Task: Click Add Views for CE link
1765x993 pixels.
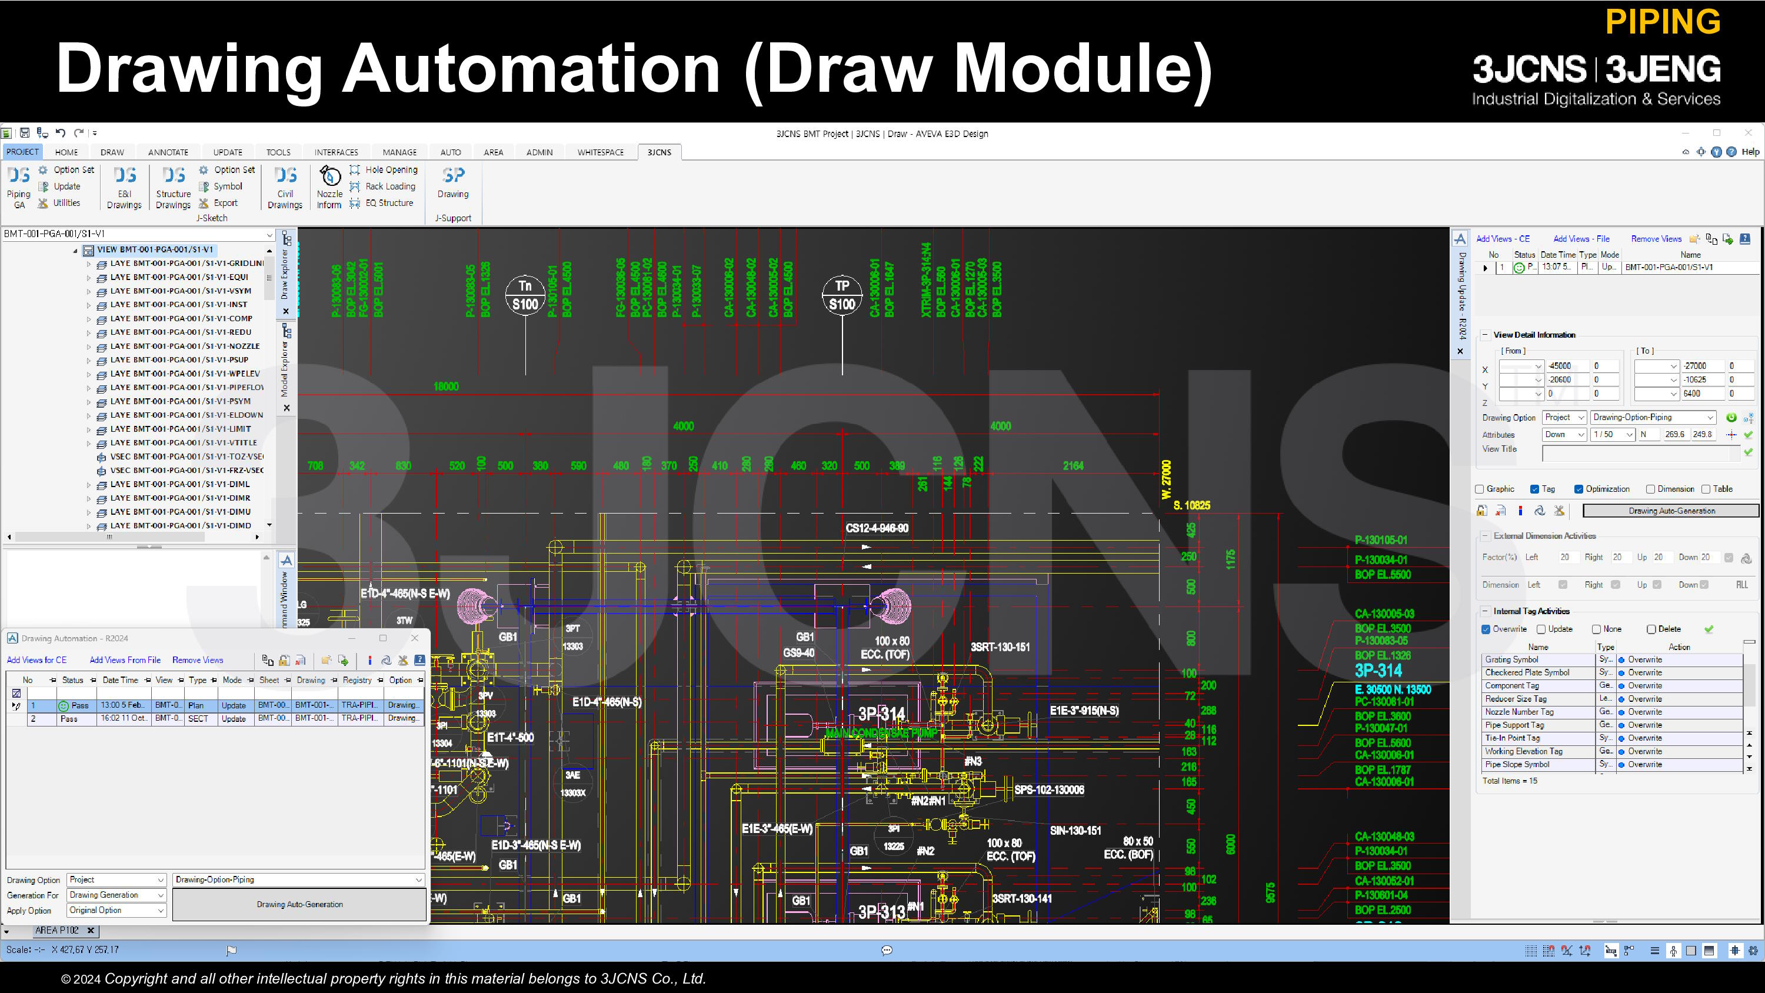Action: pyautogui.click(x=36, y=660)
